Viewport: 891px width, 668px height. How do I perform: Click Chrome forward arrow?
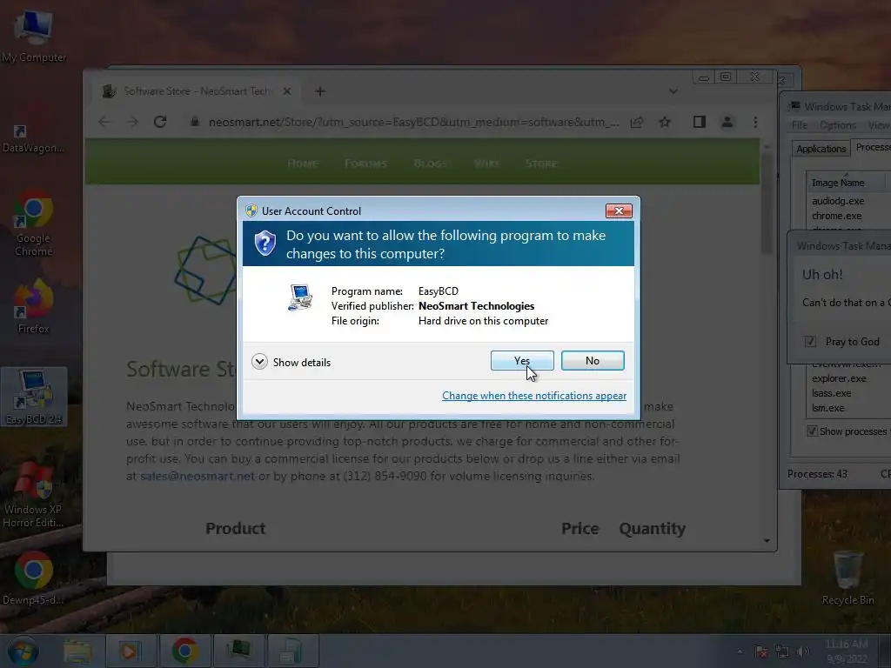click(132, 122)
